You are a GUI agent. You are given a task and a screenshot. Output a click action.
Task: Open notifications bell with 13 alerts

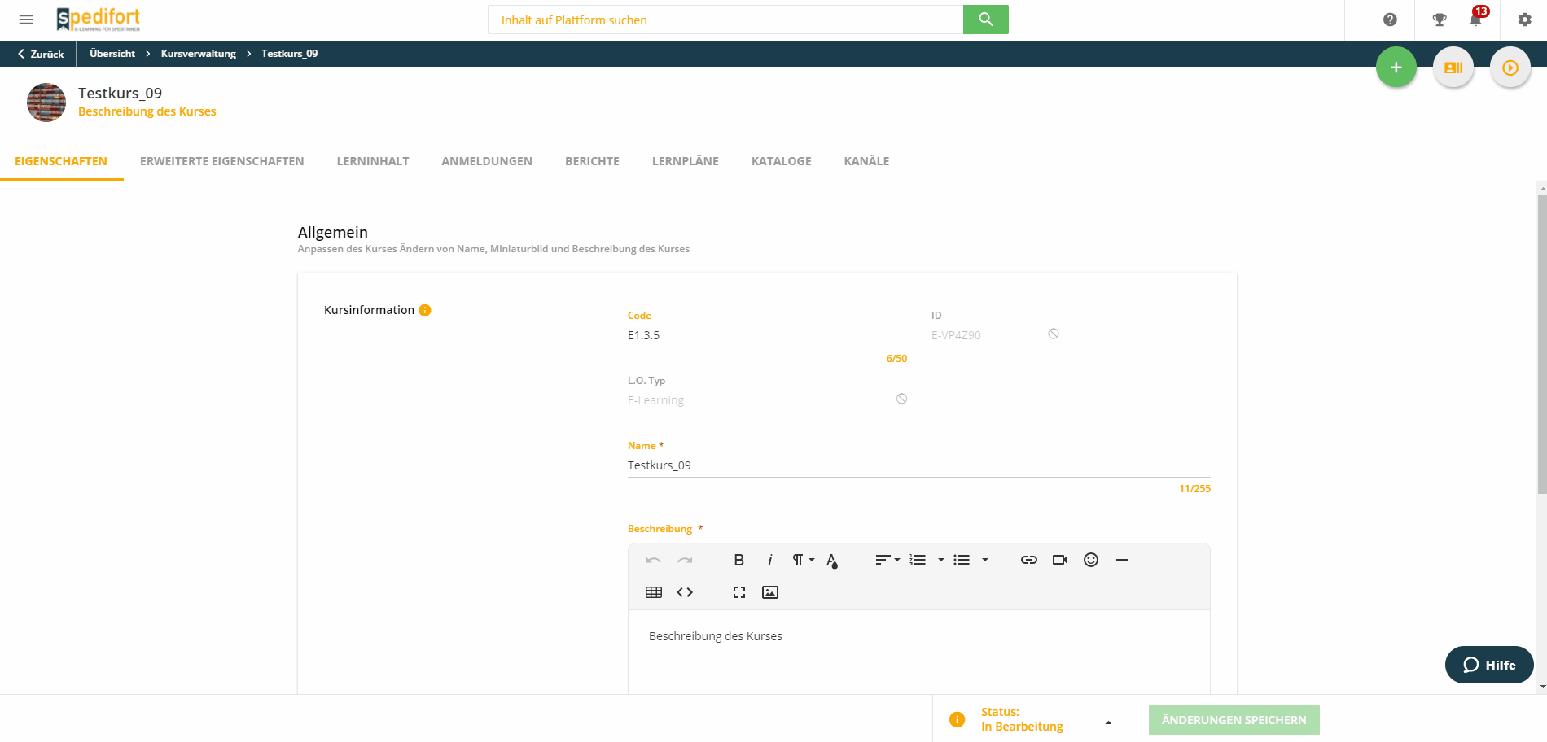tap(1475, 20)
